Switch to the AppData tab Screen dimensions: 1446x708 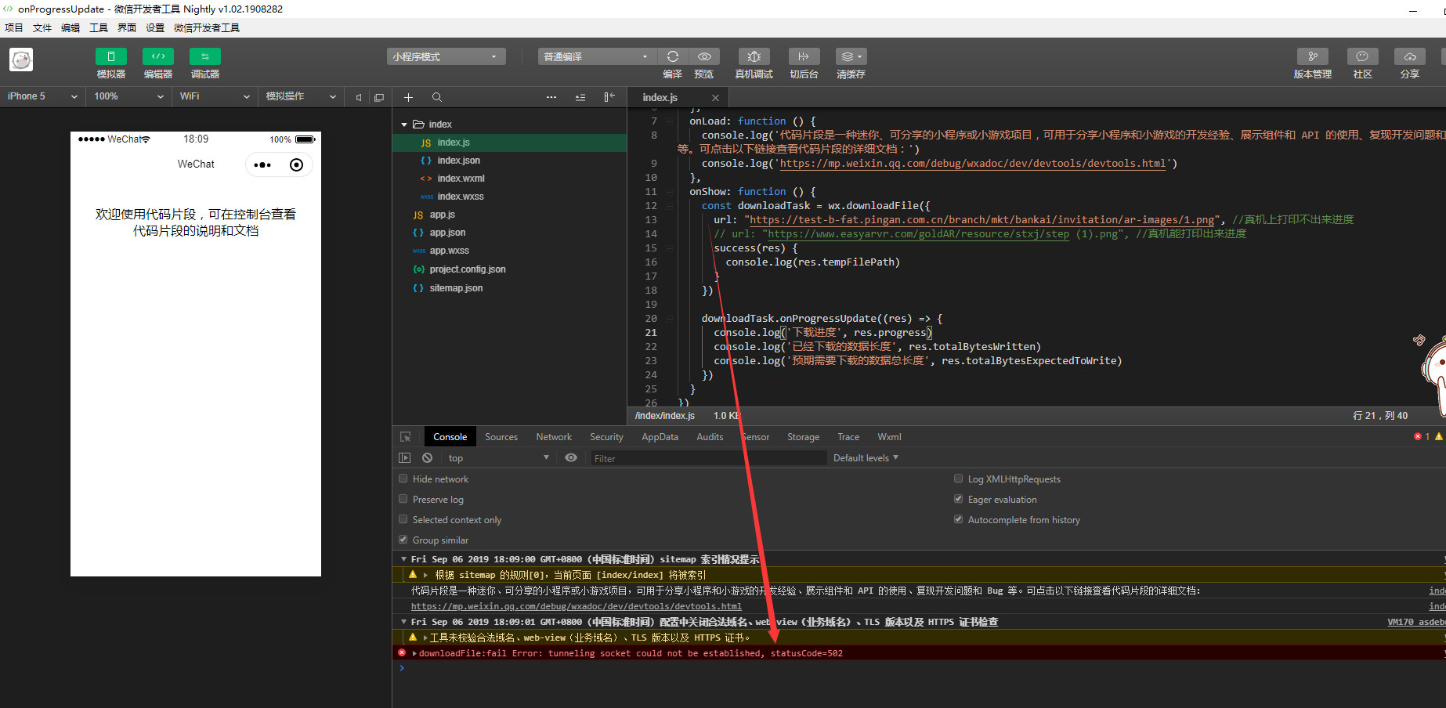[x=660, y=437]
